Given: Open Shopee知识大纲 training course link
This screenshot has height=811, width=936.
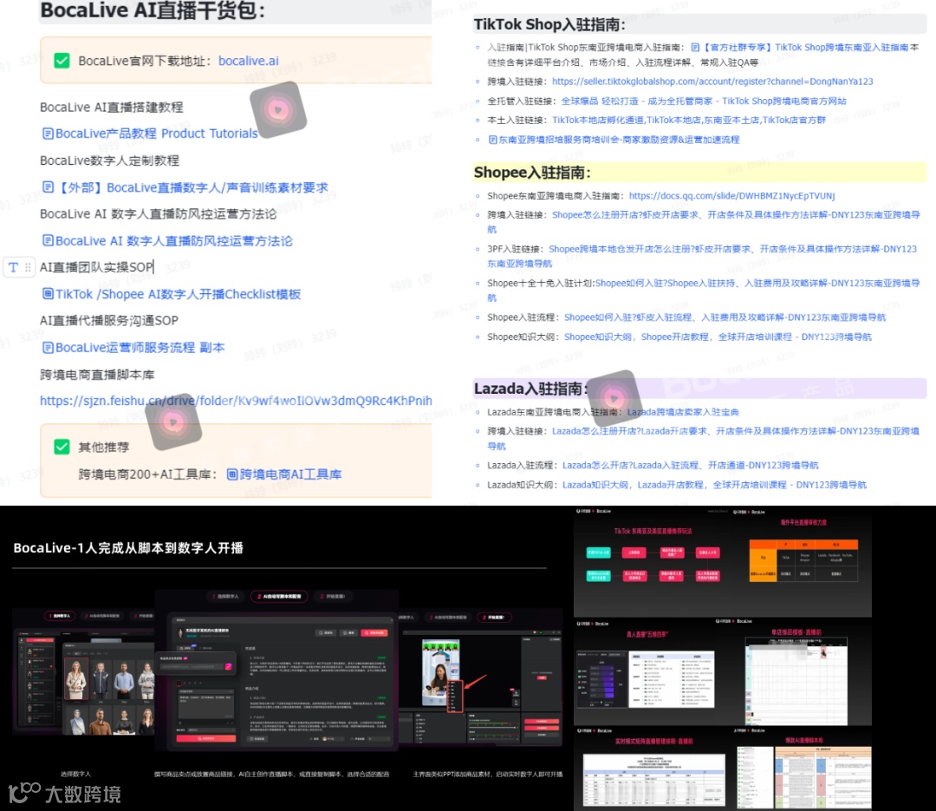Looking at the screenshot, I should tap(718, 337).
